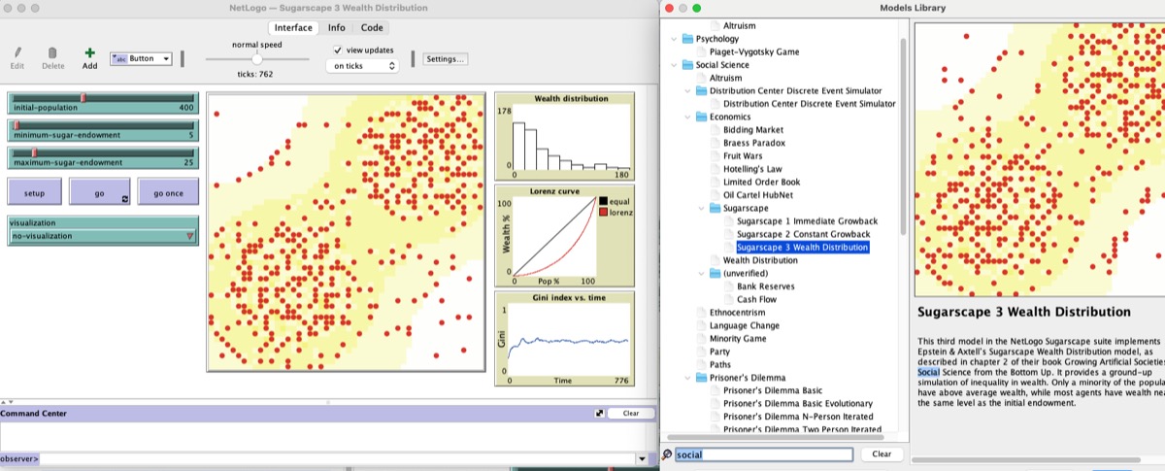Click the 'go once' button
Image resolution: width=1165 pixels, height=471 pixels.
[168, 192]
